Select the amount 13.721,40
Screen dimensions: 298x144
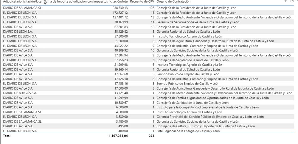121,93
